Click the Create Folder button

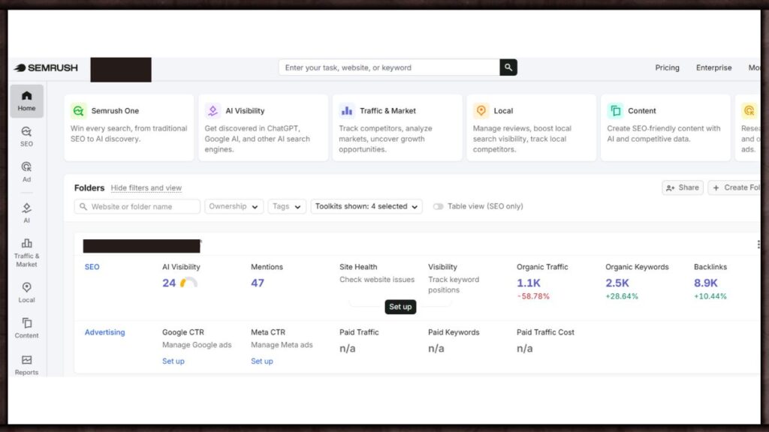coord(734,187)
